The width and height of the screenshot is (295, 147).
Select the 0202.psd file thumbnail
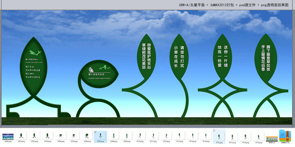click(8, 137)
